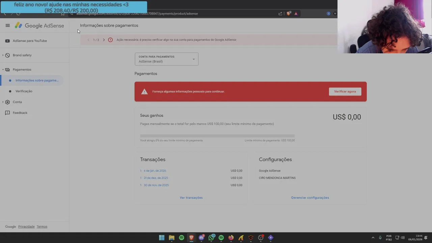Collapse the Pagamentos sidebar section

pos(3,70)
